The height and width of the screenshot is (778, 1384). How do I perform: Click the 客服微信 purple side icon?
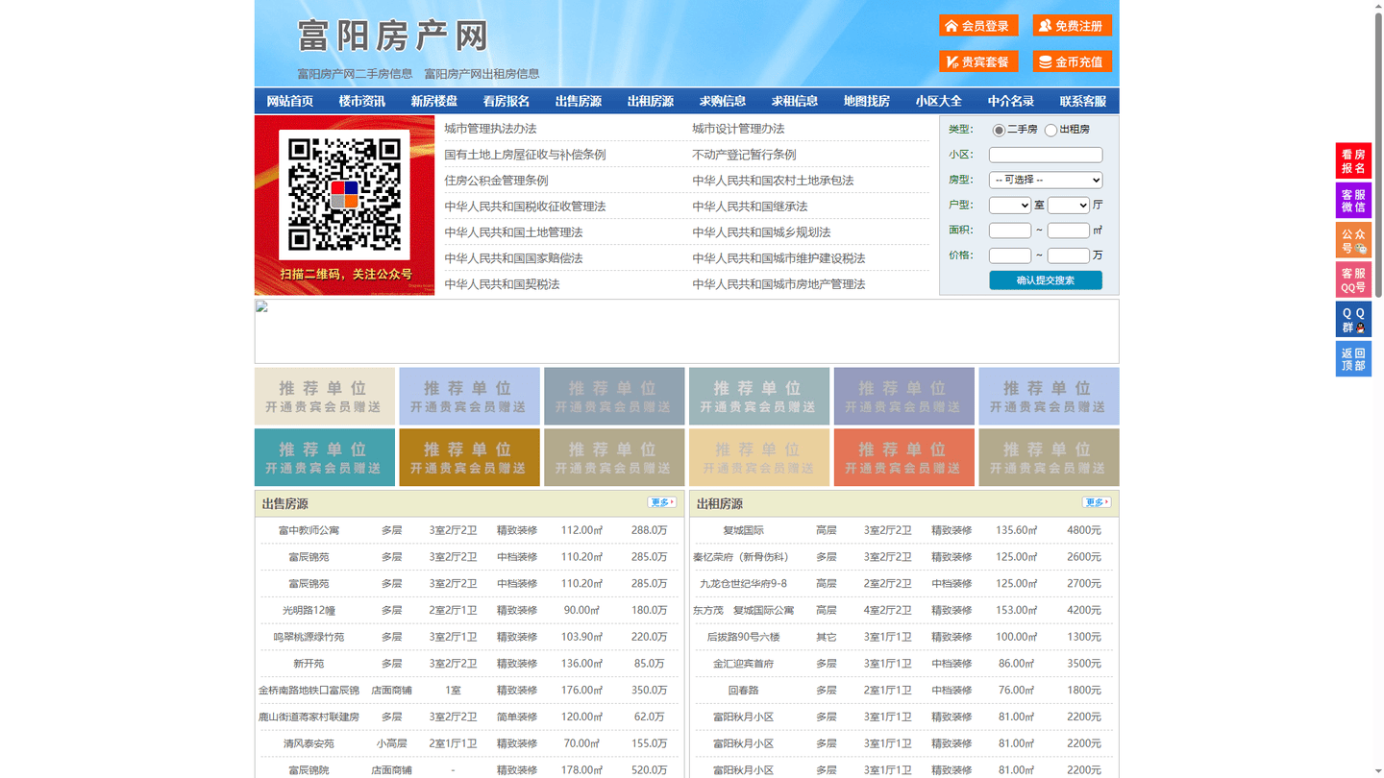point(1353,200)
